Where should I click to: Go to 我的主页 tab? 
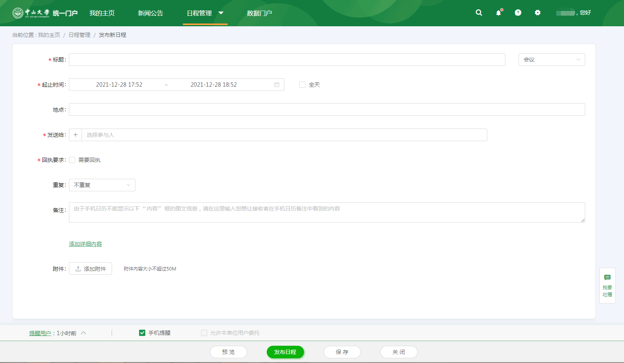[x=102, y=13]
